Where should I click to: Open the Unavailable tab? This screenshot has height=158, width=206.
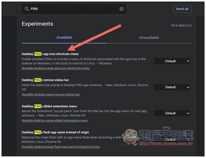pos(149,38)
